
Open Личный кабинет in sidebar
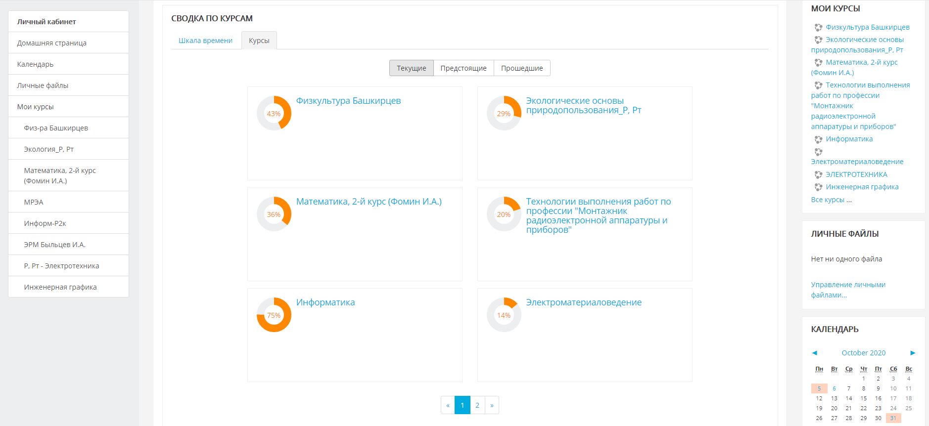pos(68,22)
